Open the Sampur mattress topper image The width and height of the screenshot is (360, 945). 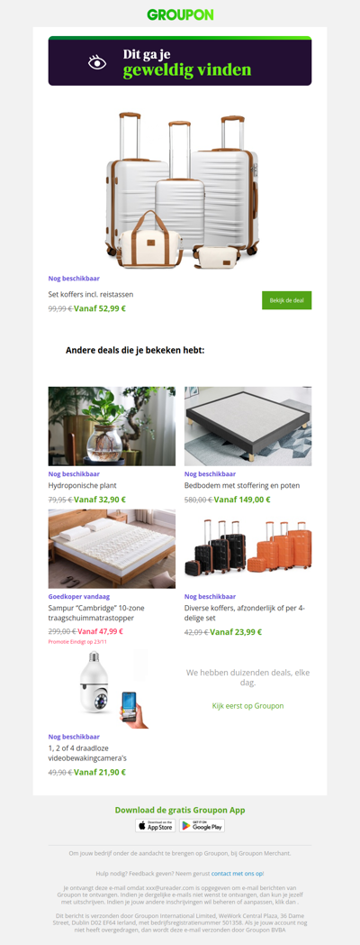(112, 549)
